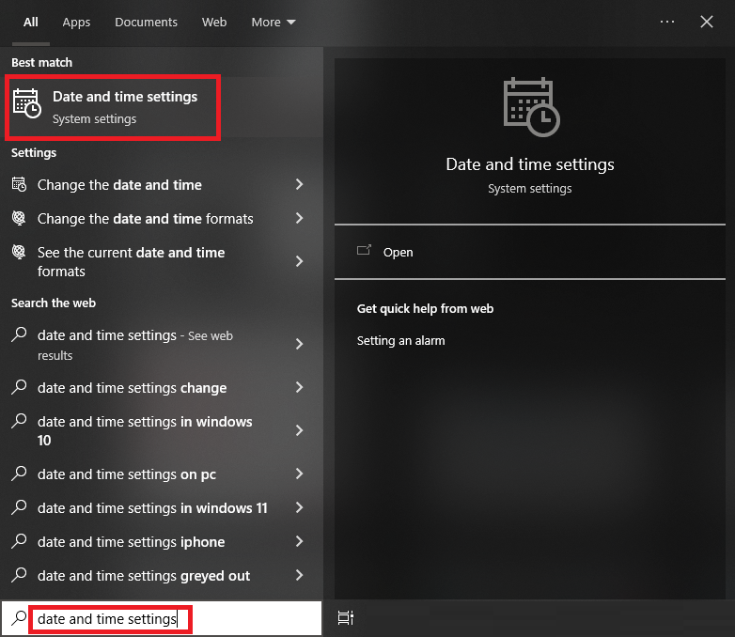
Task: Expand arrow for greyed out suggestion
Action: click(x=299, y=575)
